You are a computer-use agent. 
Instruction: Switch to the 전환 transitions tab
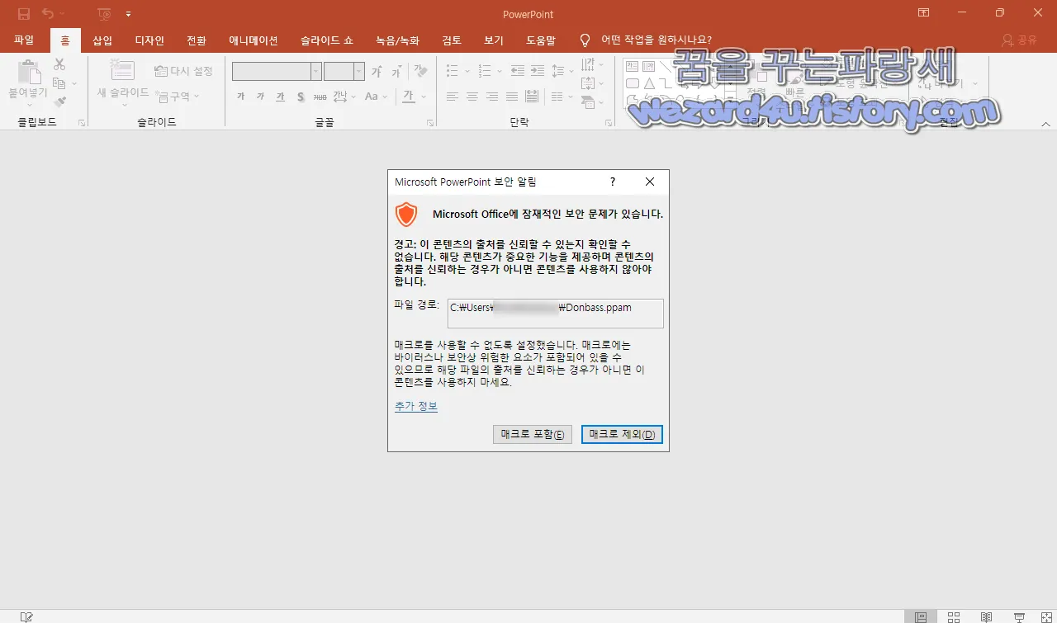pos(197,40)
